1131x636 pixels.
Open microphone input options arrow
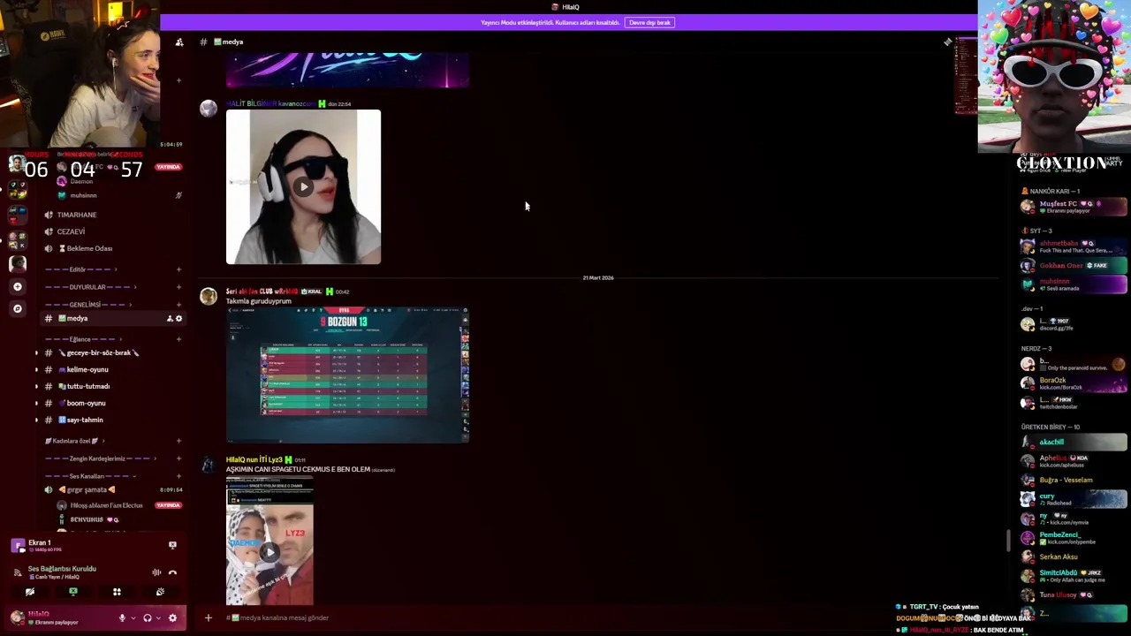(x=133, y=618)
